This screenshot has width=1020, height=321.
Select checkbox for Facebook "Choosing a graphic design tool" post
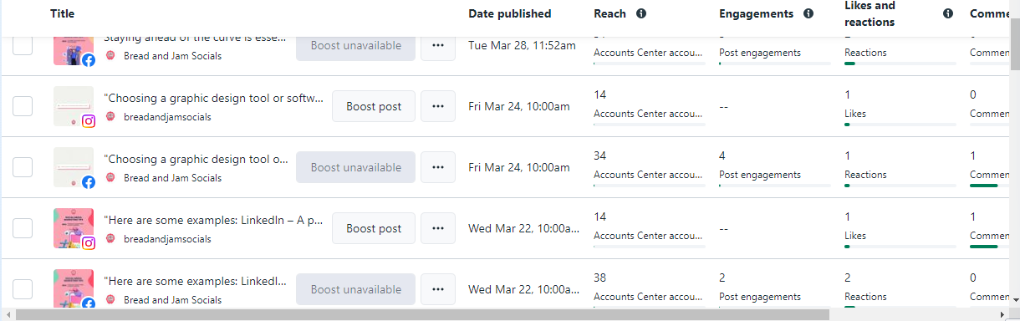point(23,167)
